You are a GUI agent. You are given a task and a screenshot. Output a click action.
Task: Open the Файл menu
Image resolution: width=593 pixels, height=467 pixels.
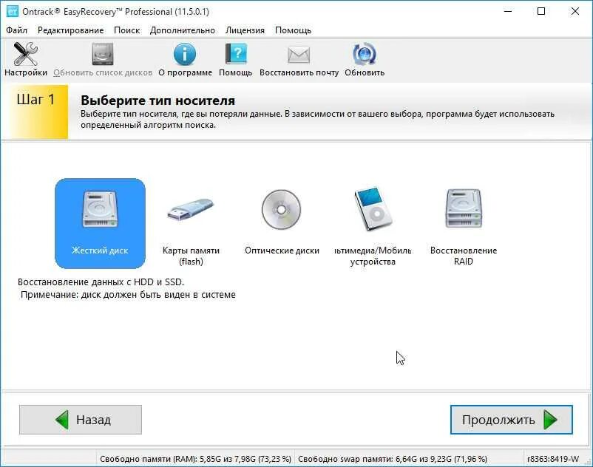coord(17,30)
